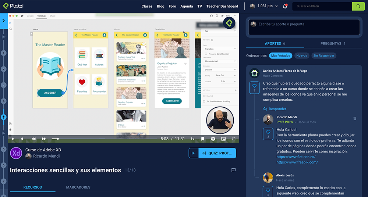Open the 1.031 pts user dropdown

click(x=264, y=6)
